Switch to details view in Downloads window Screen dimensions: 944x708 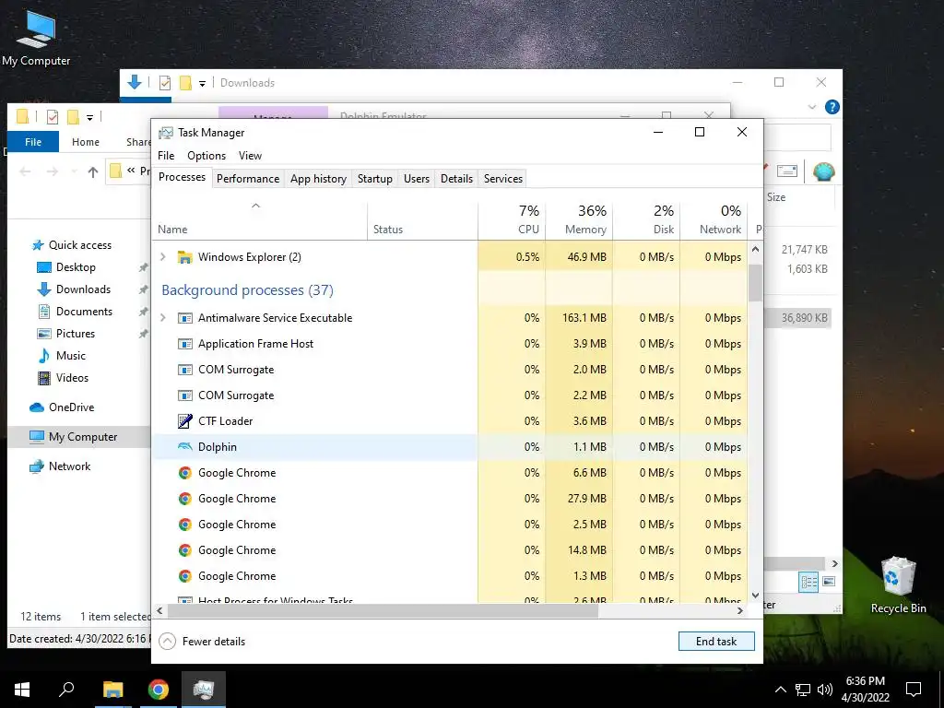click(809, 582)
